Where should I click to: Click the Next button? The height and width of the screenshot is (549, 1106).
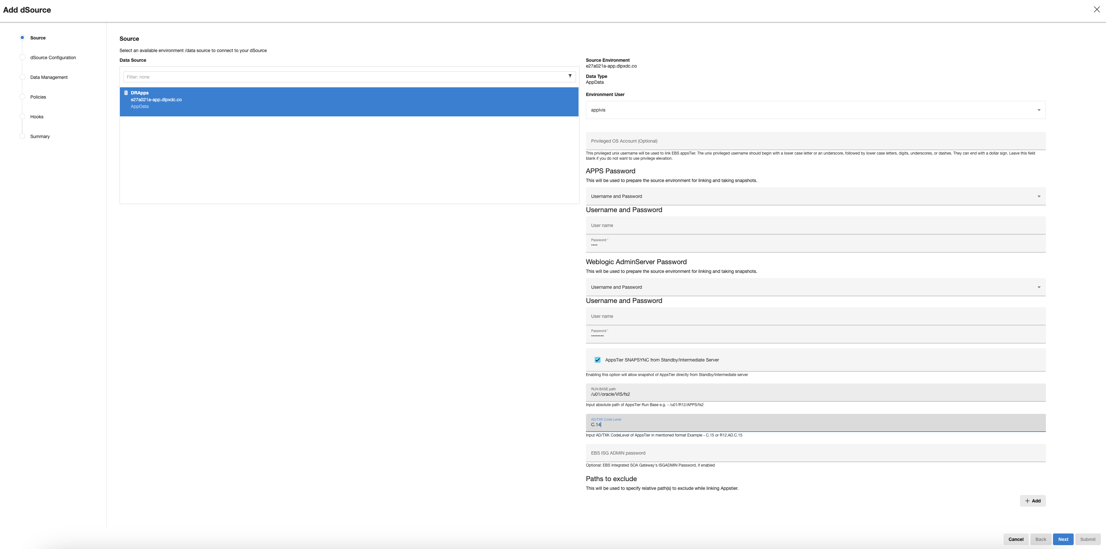click(1063, 539)
